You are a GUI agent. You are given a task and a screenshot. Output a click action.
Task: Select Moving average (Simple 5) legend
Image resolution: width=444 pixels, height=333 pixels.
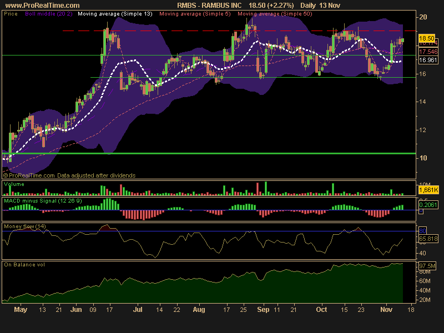(x=195, y=14)
